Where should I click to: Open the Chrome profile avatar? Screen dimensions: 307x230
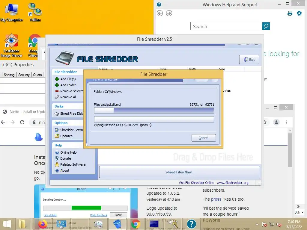point(276,122)
